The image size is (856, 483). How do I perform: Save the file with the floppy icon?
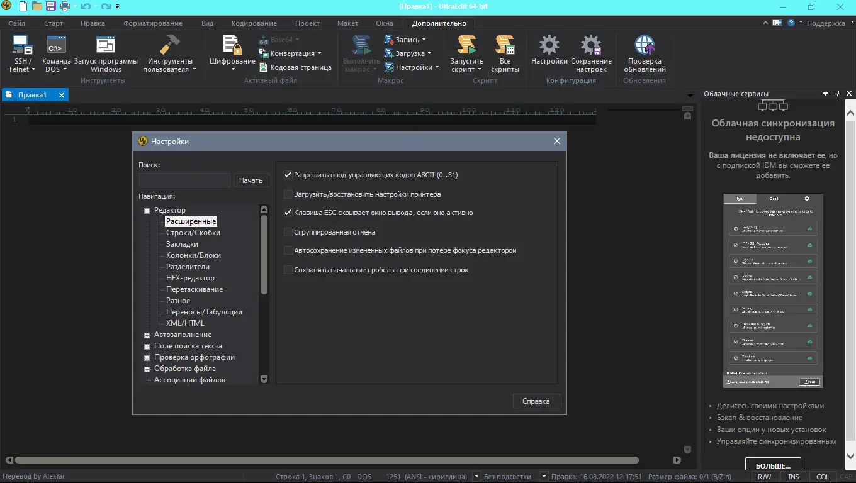click(51, 7)
